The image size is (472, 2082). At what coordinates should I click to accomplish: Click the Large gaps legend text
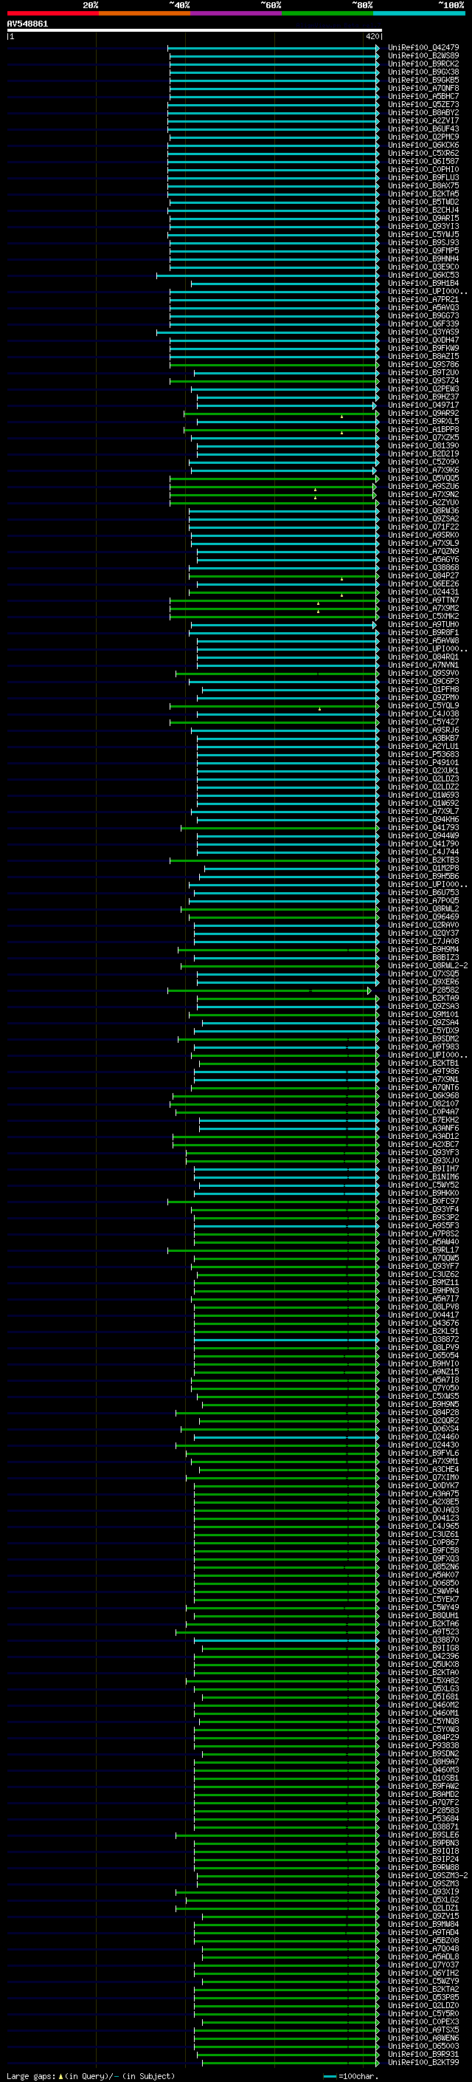click(x=91, y=2075)
